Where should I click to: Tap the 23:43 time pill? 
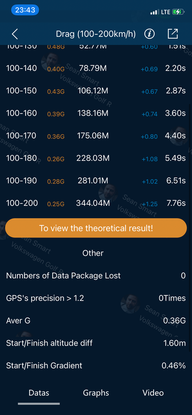pos(25,10)
